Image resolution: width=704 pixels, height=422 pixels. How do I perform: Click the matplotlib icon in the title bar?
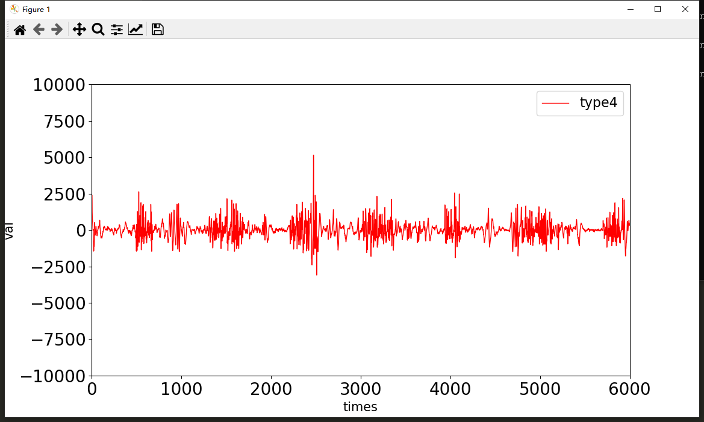[14, 9]
